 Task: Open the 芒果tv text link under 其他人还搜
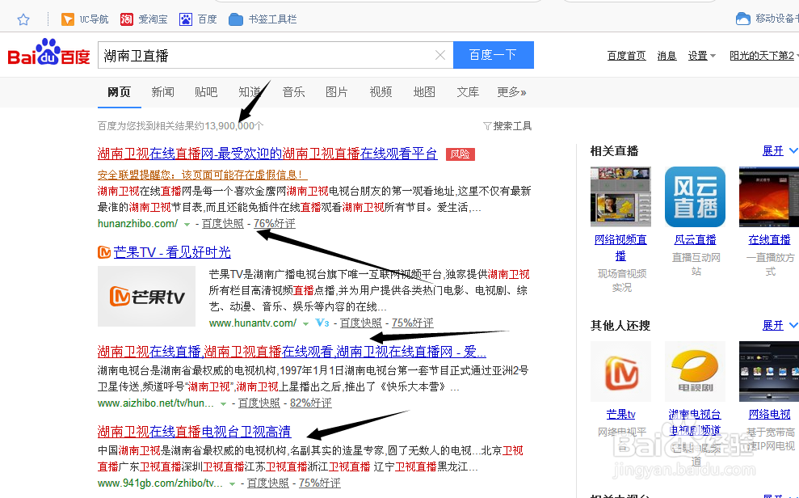pos(620,415)
